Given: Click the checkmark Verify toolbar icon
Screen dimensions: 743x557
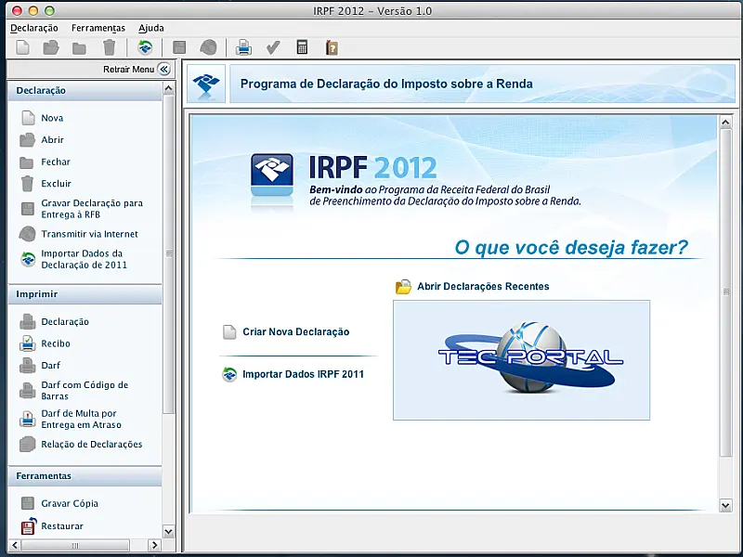Looking at the screenshot, I should click(x=273, y=47).
